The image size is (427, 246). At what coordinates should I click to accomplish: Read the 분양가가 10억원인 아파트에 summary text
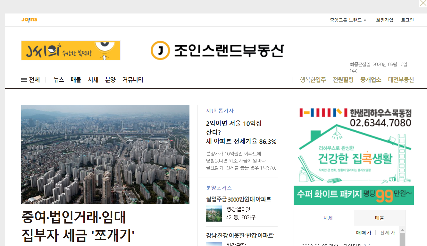click(x=242, y=161)
